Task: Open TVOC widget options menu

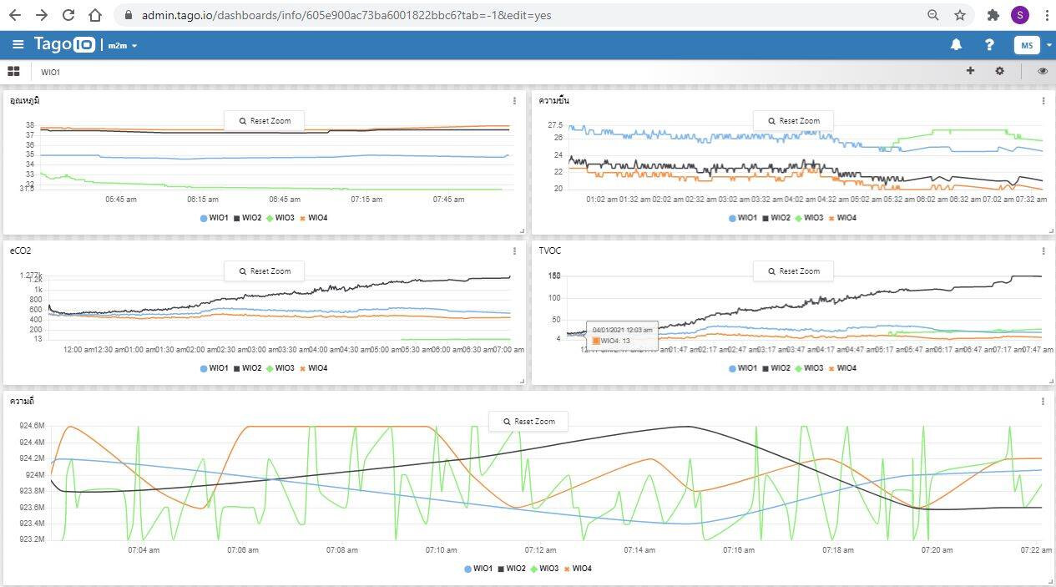Action: pos(1043,250)
